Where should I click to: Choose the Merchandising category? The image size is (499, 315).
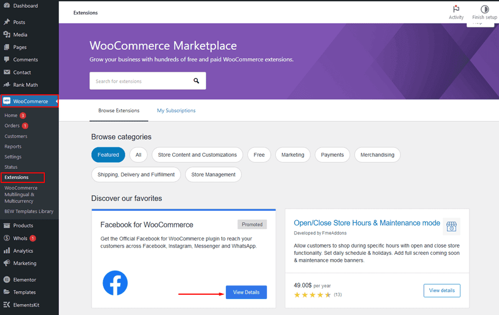click(x=377, y=155)
